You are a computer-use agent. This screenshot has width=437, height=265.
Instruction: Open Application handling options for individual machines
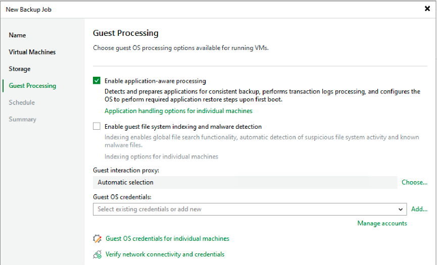(178, 111)
